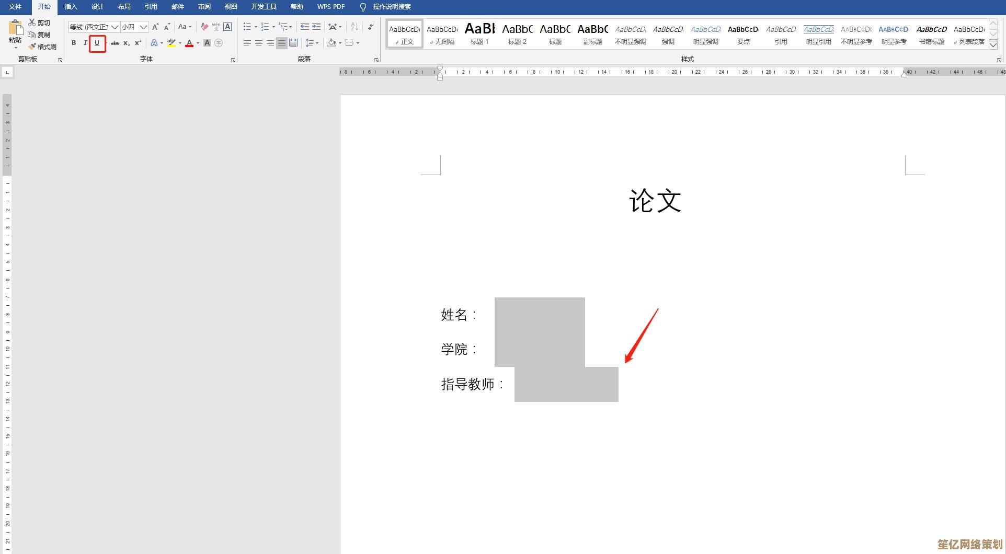Screen dimensions: 1006x554
Task: Toggle Underline formatting button
Action: coord(97,43)
